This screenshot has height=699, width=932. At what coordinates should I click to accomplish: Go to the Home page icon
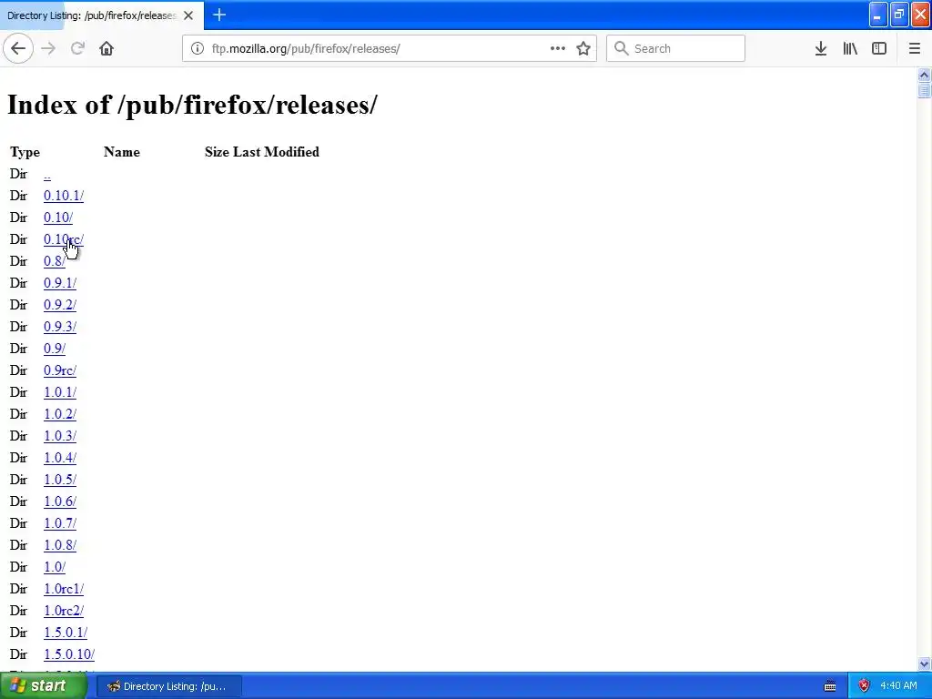click(x=106, y=48)
